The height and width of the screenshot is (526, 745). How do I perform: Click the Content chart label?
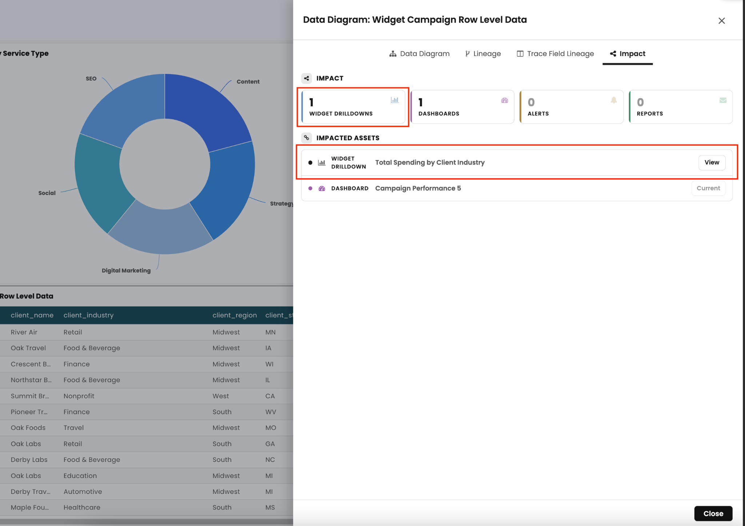click(x=248, y=82)
